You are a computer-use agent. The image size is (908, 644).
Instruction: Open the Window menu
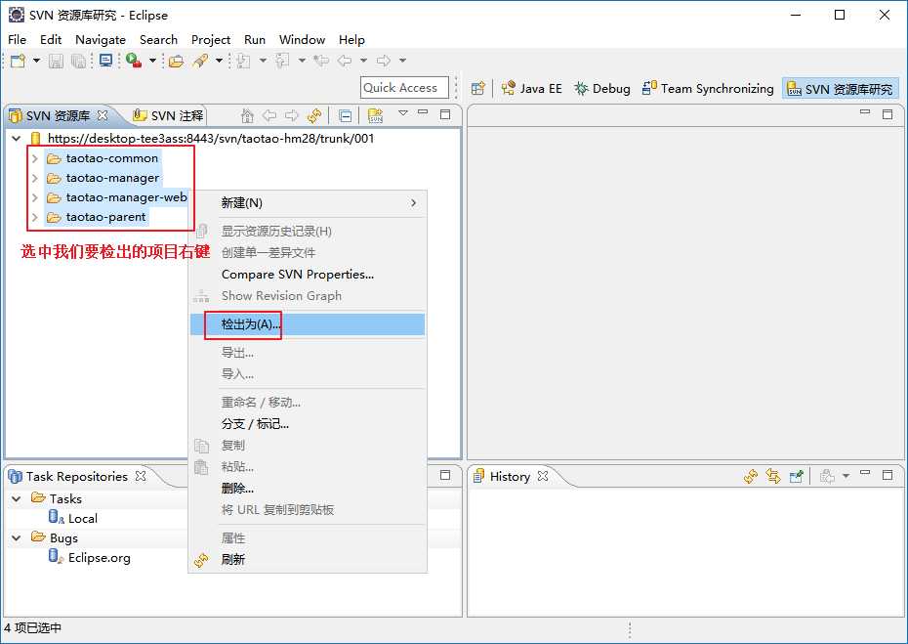(302, 39)
